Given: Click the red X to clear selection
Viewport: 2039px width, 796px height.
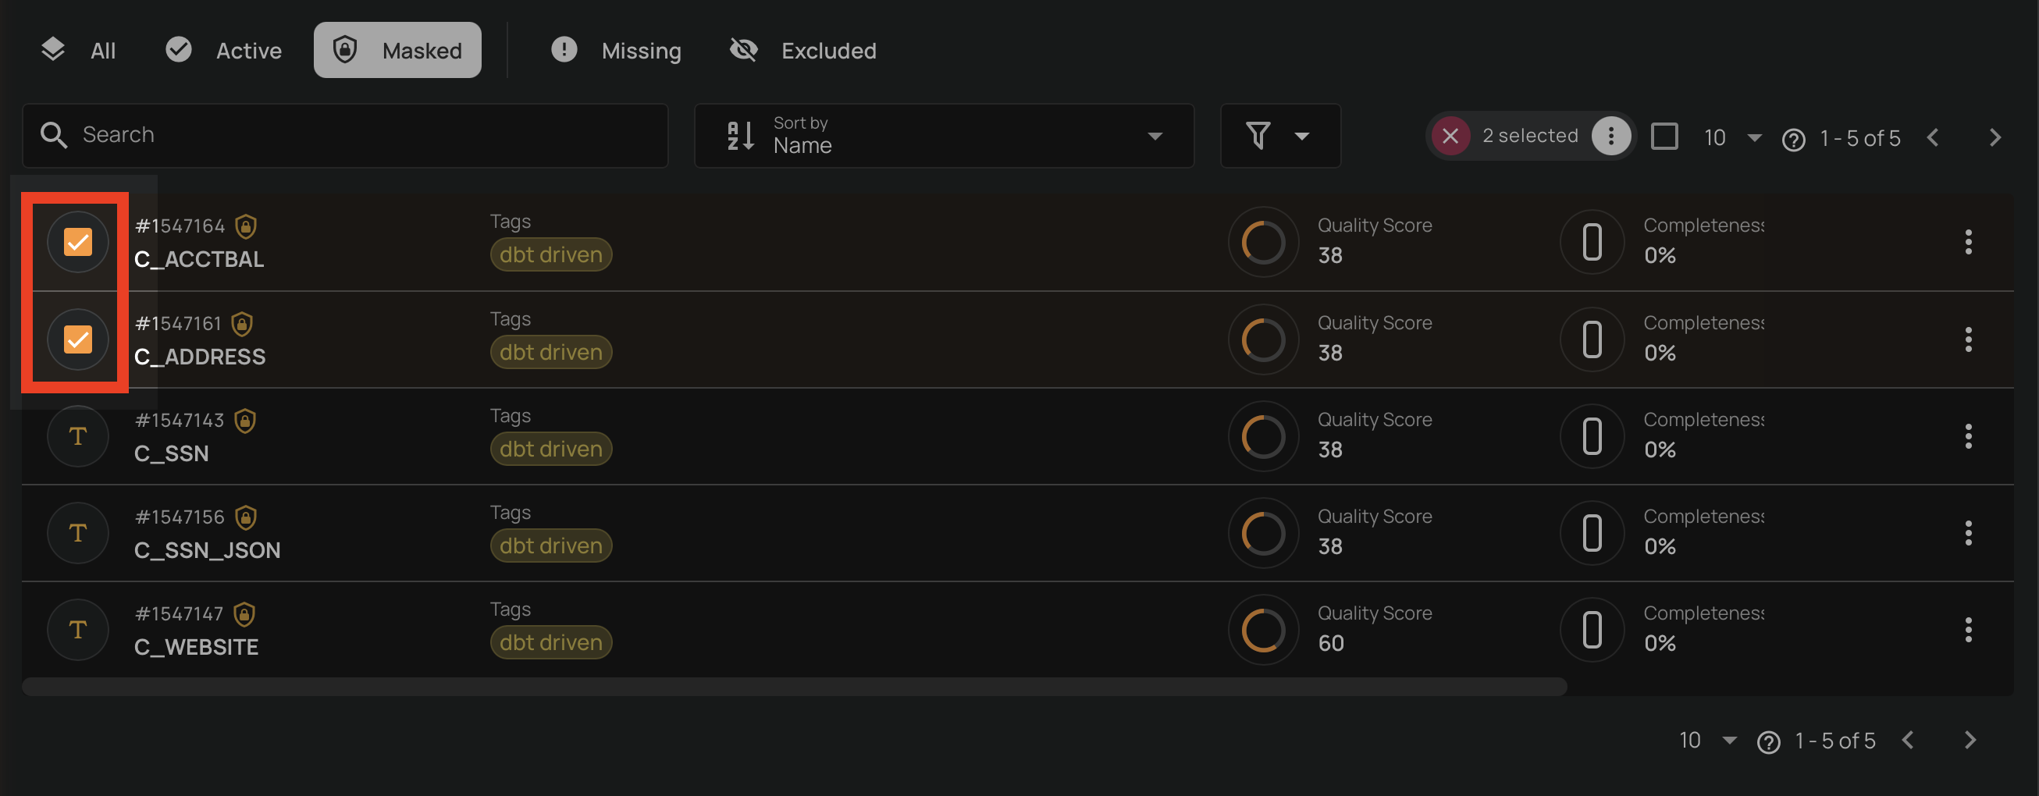Looking at the screenshot, I should [x=1450, y=136].
